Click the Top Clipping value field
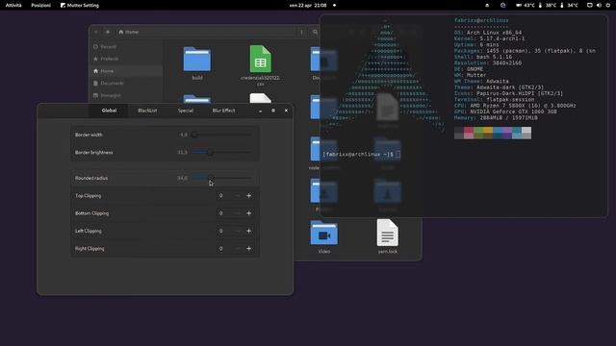The height and width of the screenshot is (346, 616). pyautogui.click(x=220, y=195)
